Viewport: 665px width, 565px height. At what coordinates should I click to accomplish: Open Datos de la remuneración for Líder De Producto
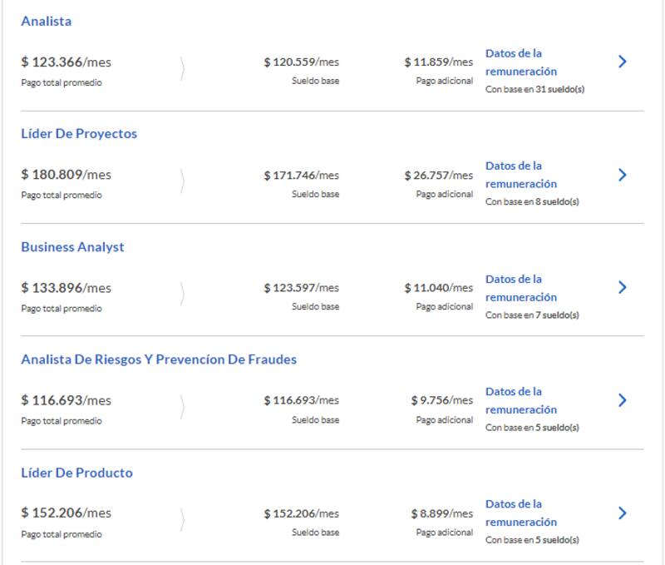click(x=520, y=513)
